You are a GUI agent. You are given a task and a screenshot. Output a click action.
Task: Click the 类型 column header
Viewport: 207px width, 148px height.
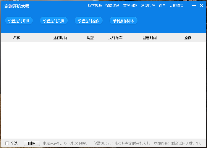[90, 38]
